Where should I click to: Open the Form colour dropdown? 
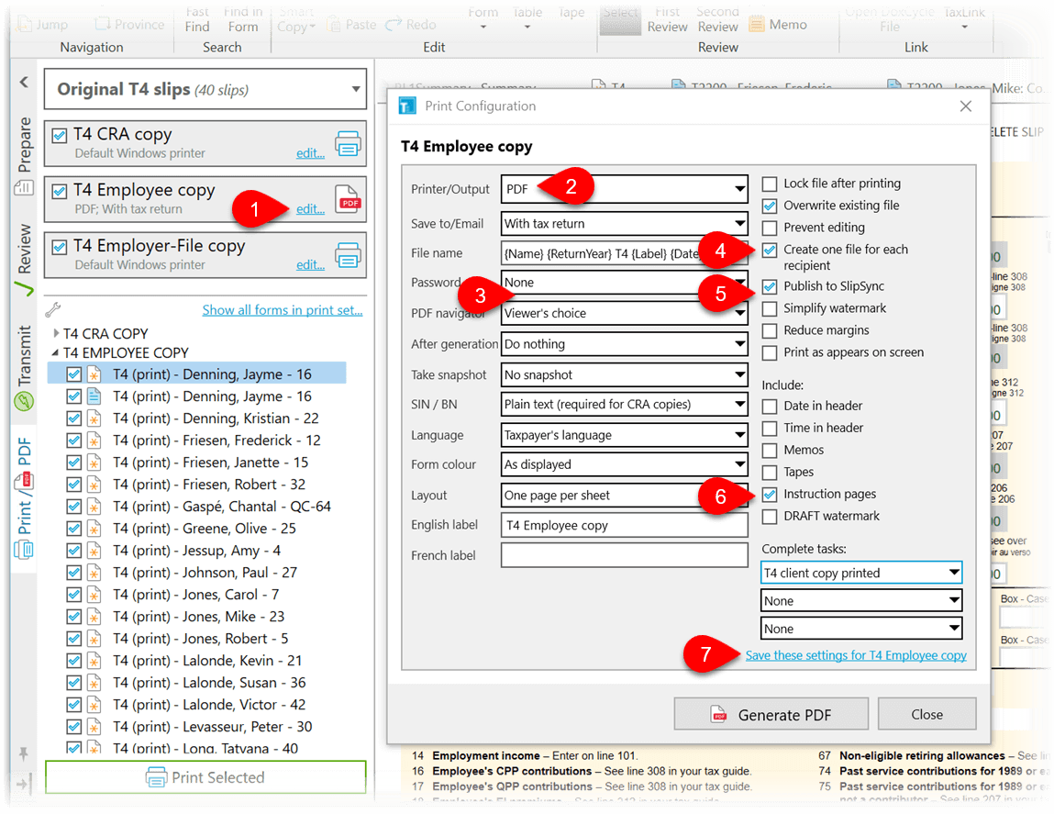pos(625,464)
